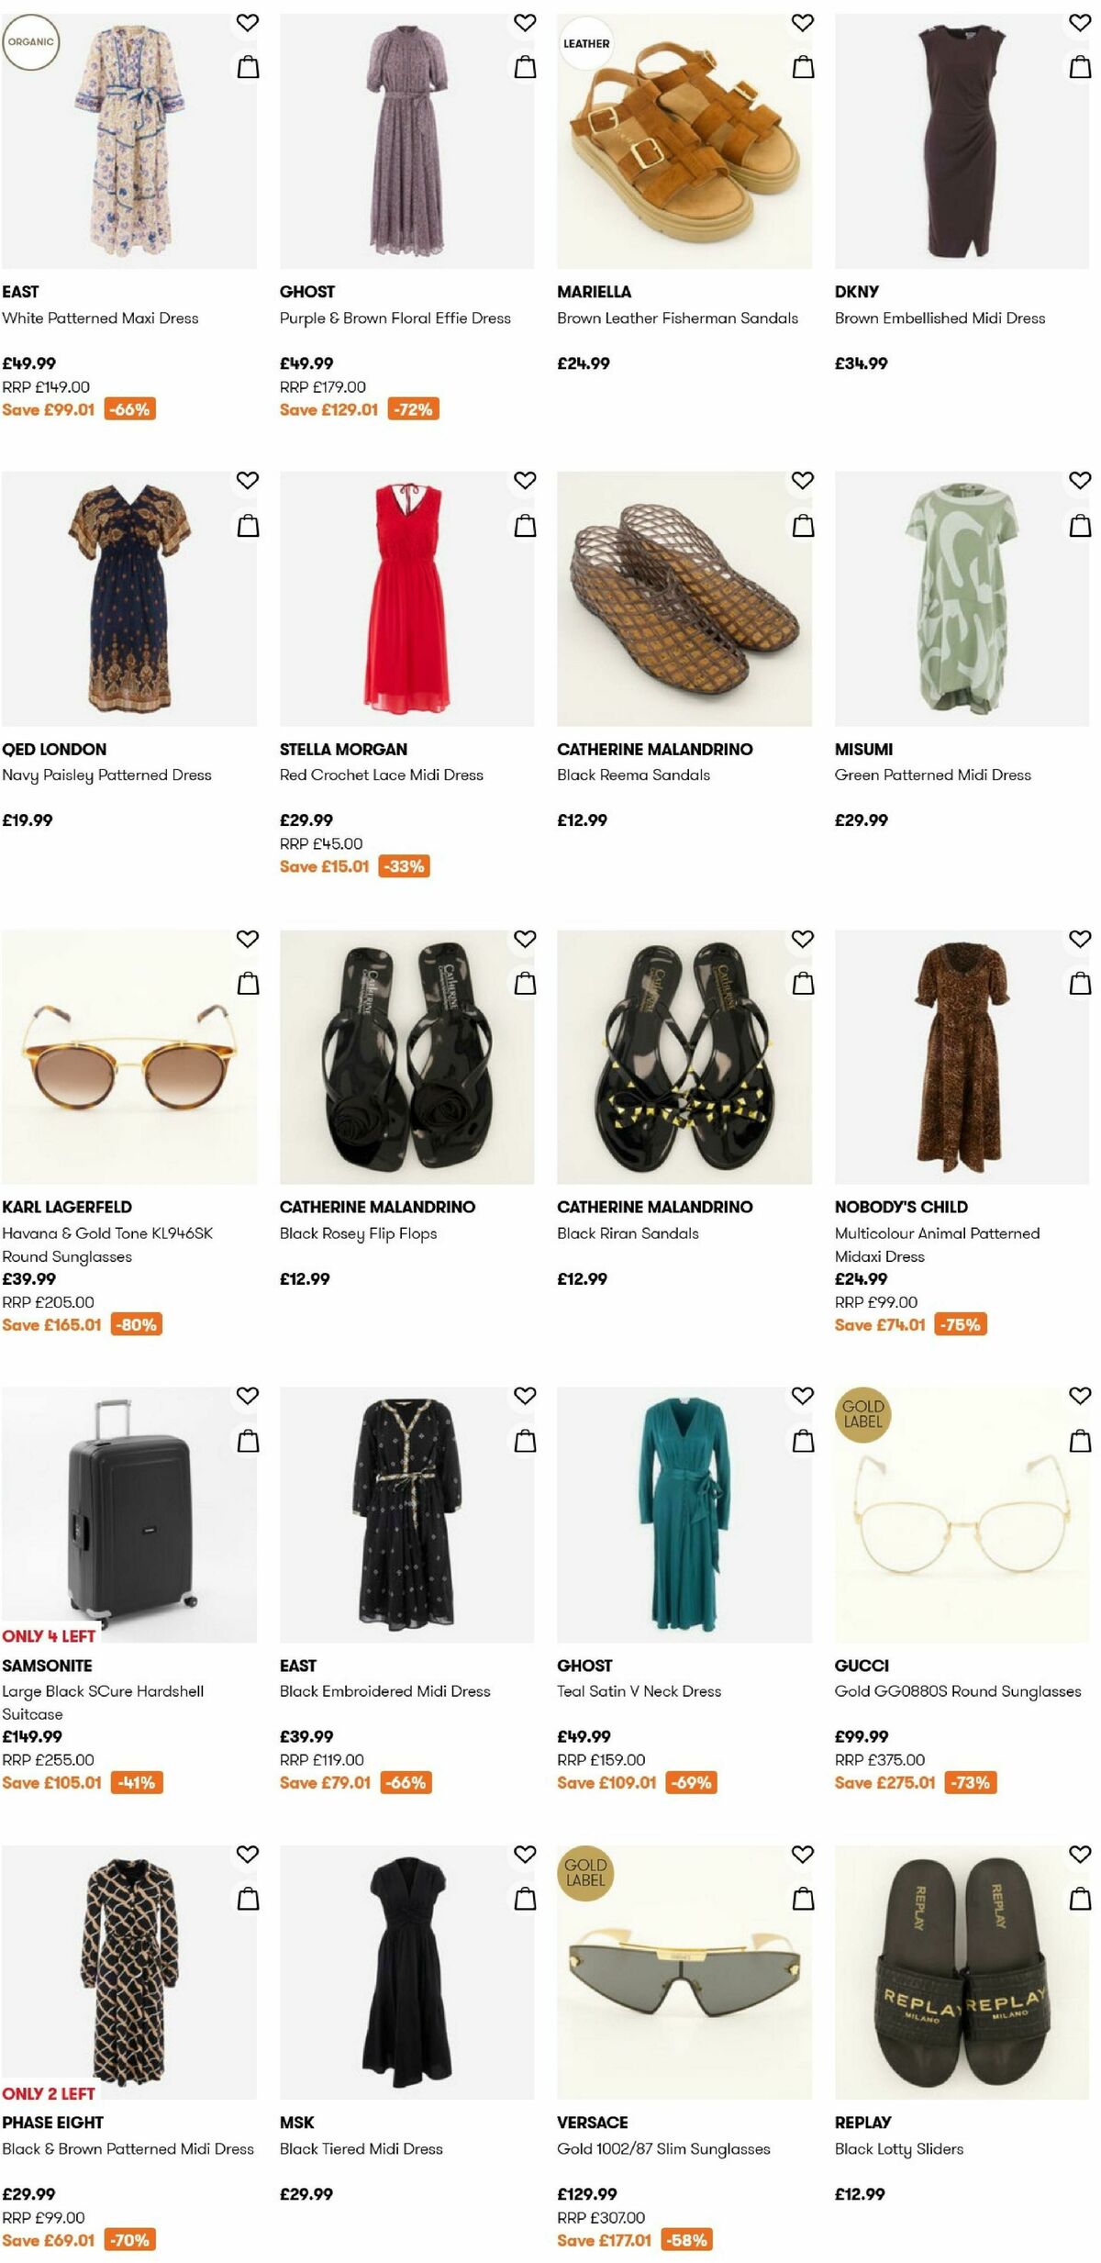Viewport: 1101px width, 2263px height.
Task: Add the EAST White Patterned Maxi Dress to bag
Action: [246, 65]
